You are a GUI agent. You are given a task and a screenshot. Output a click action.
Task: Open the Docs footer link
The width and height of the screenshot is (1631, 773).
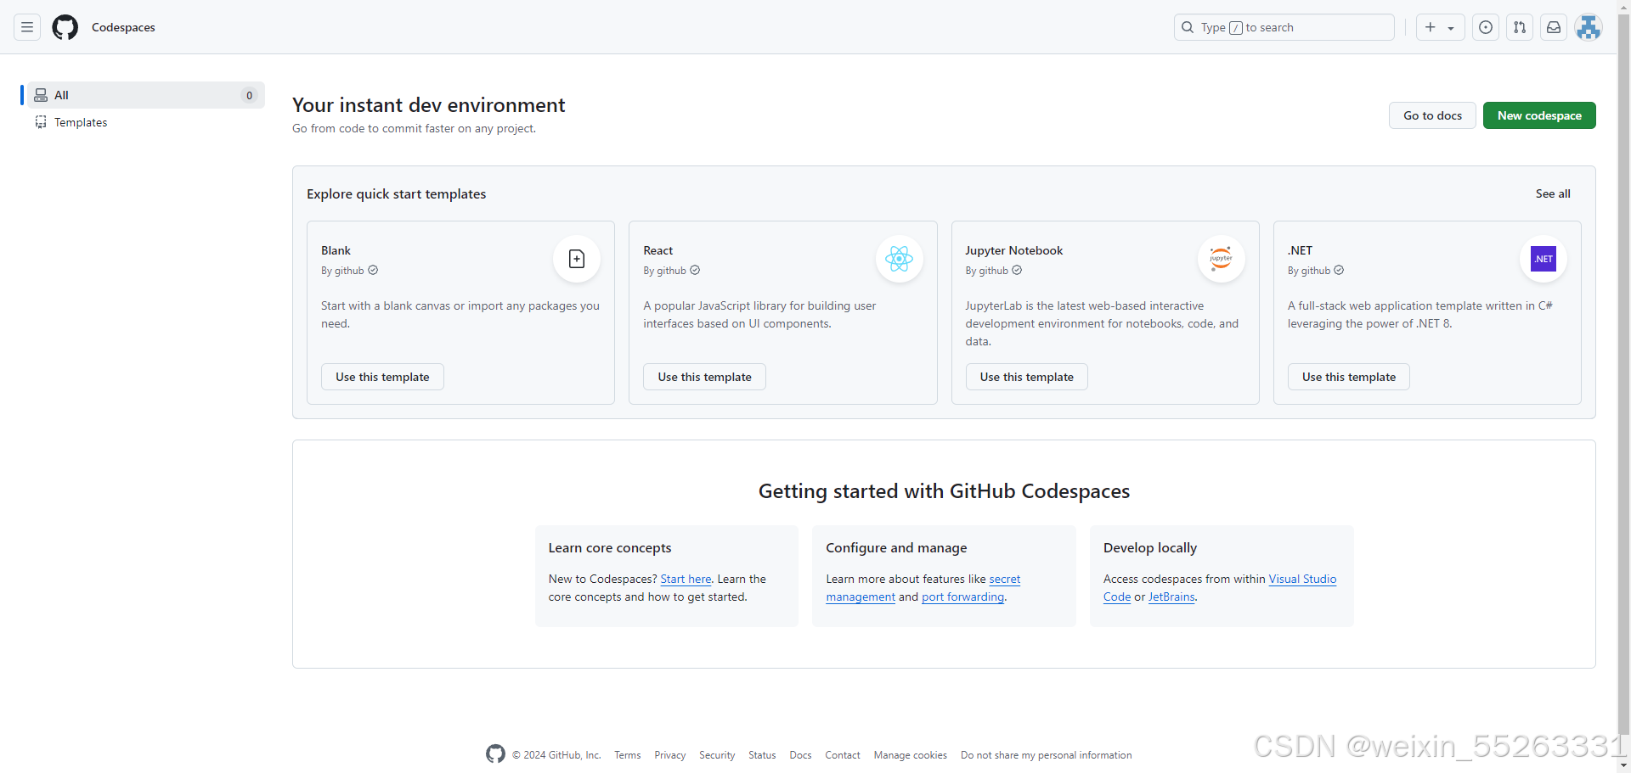pyautogui.click(x=800, y=755)
